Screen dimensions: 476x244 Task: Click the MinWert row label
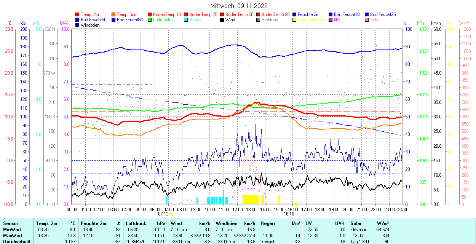(12, 230)
